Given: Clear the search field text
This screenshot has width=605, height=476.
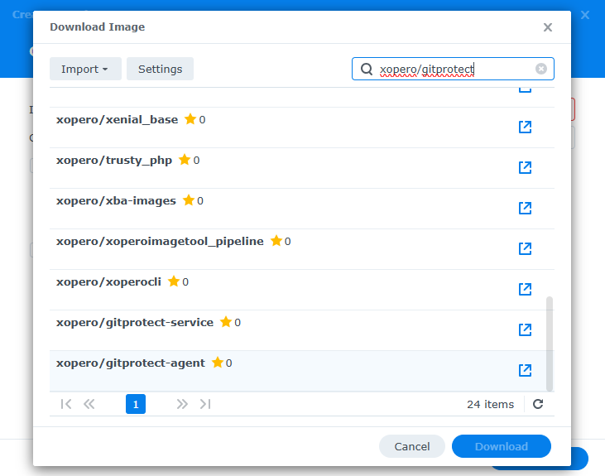Looking at the screenshot, I should [541, 69].
